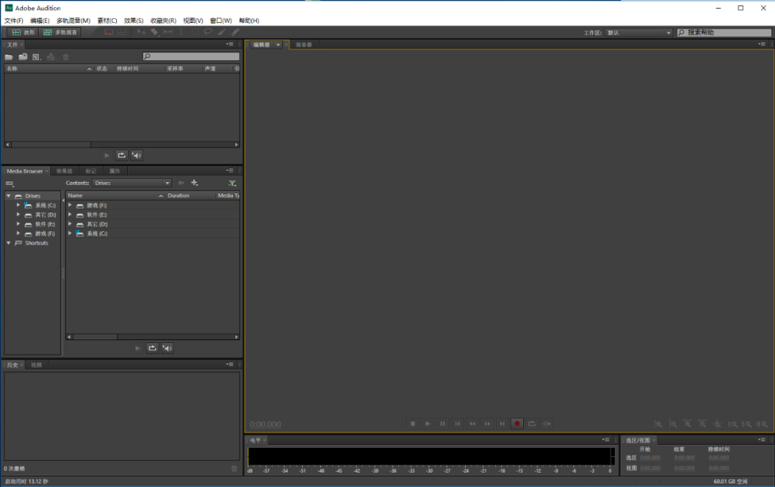
Task: Switch to 效果组 tab
Action: pyautogui.click(x=65, y=171)
